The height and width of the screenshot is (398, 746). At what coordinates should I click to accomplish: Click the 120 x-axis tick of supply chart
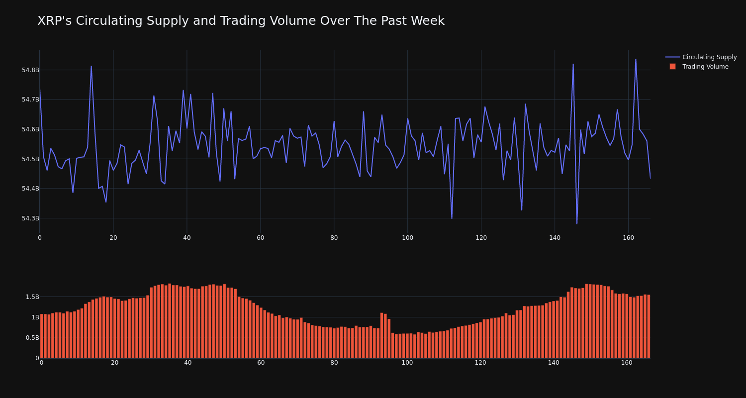tap(481, 238)
